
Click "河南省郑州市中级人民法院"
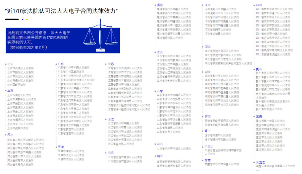[220, 9]
